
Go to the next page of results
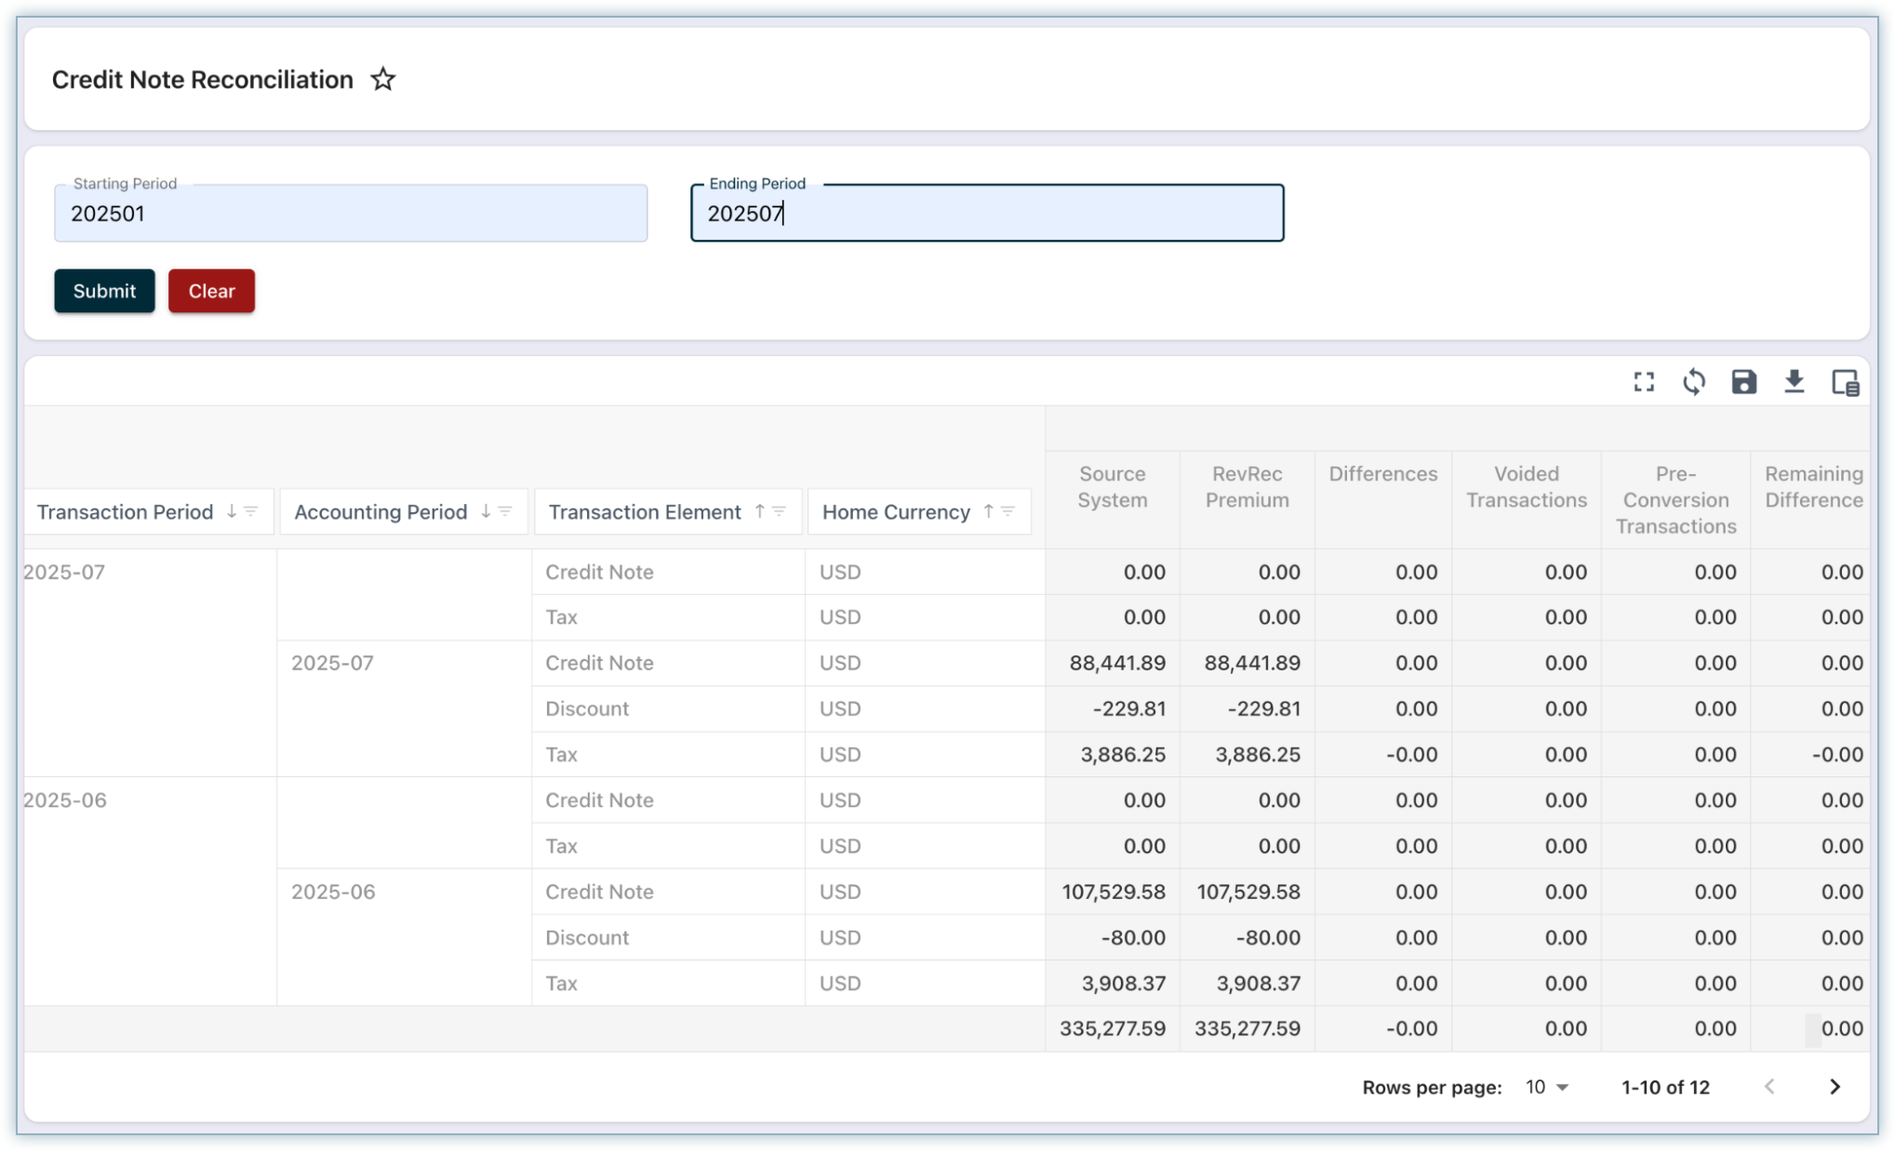coord(1835,1087)
